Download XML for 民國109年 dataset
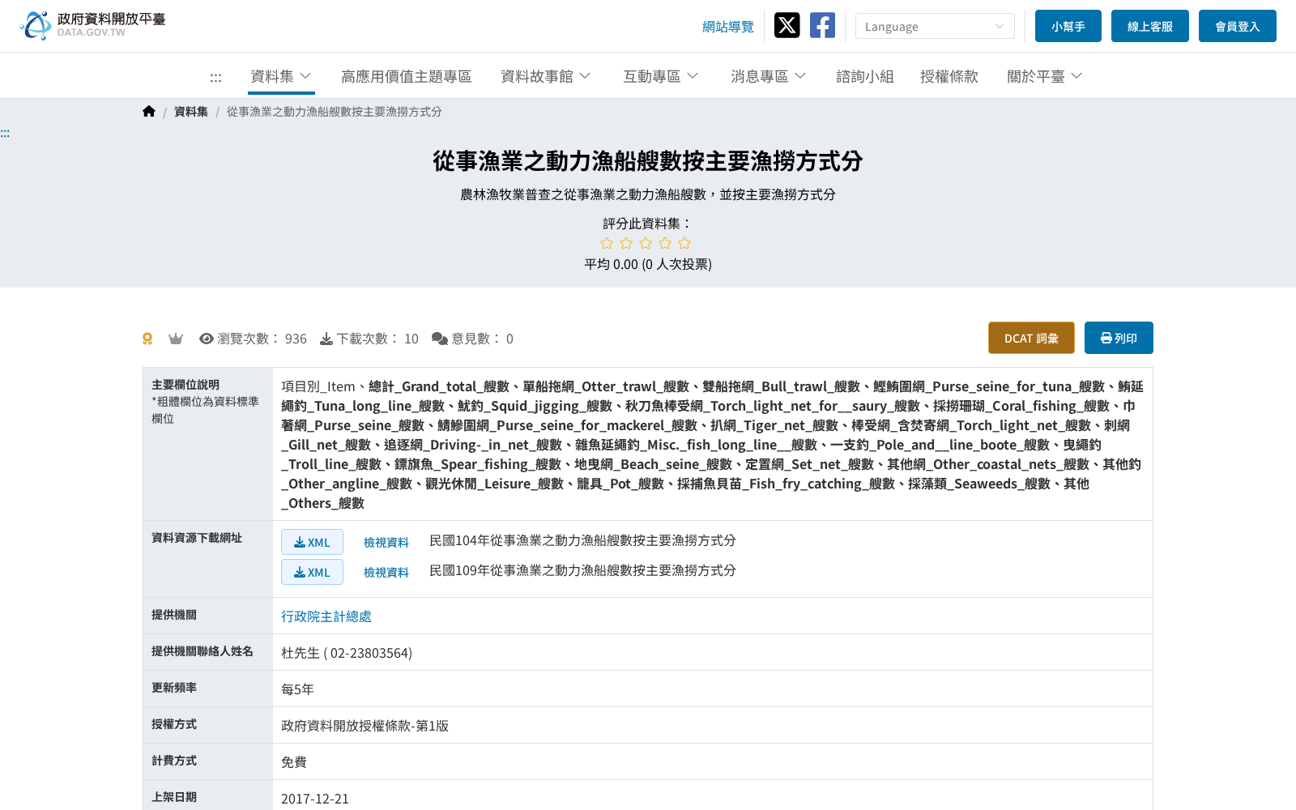This screenshot has width=1296, height=810. tap(312, 572)
